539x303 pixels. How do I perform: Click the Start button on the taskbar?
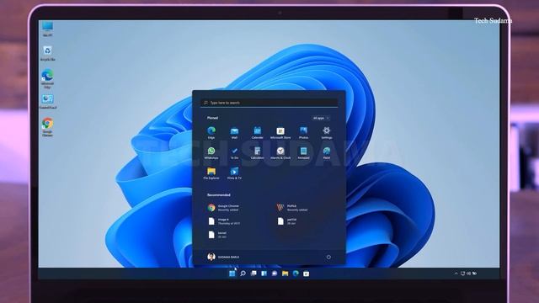coord(232,274)
